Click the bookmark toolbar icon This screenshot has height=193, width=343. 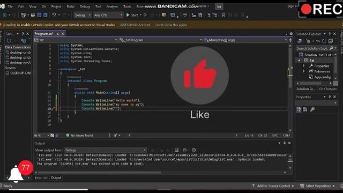(223, 15)
